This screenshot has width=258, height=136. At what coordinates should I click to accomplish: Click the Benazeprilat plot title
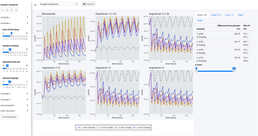[49, 14]
